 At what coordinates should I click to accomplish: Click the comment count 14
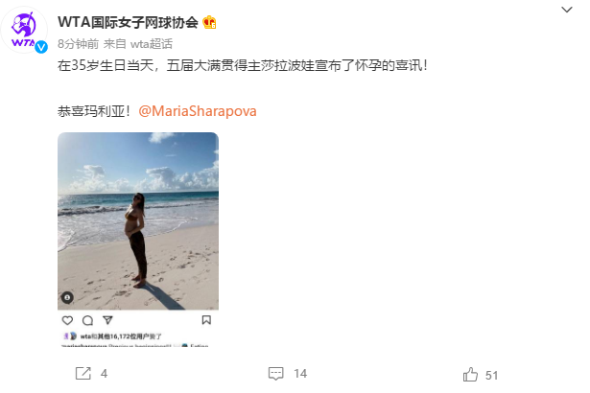coord(300,374)
